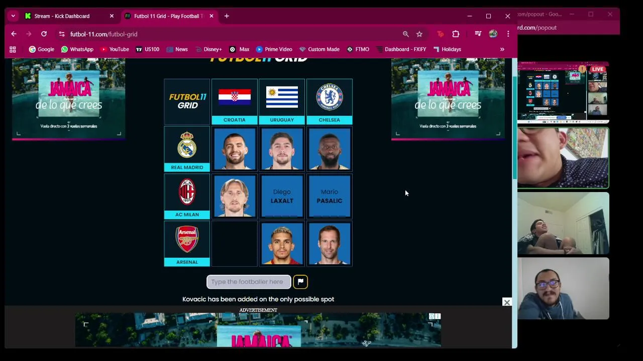
Task: Click the Arsenal–Chelsea player photo
Action: 329,244
